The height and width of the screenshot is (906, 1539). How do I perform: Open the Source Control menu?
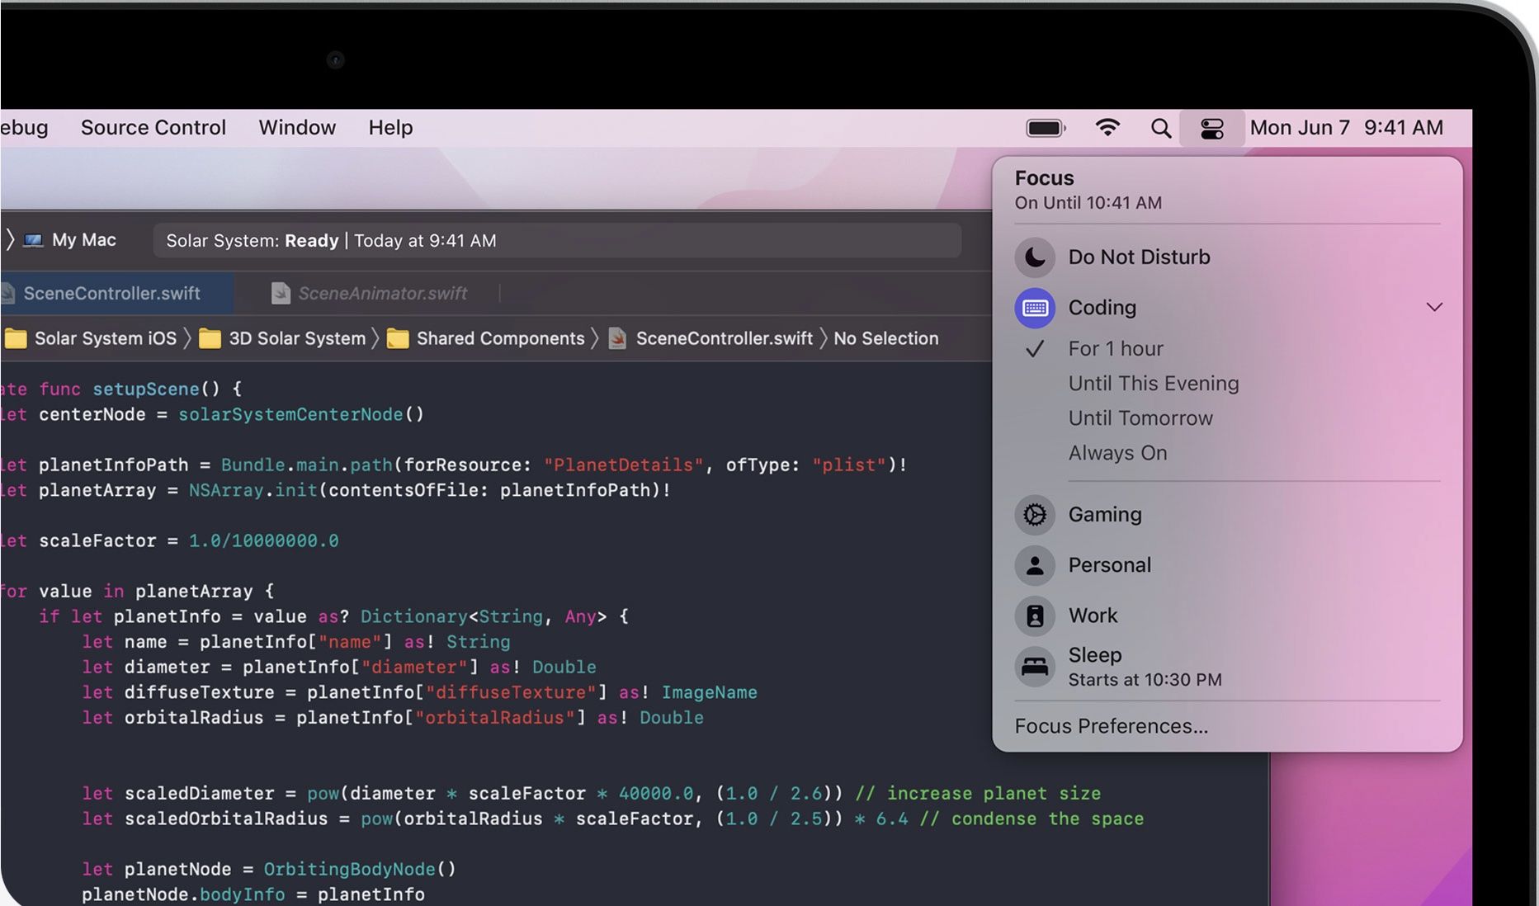click(x=153, y=127)
